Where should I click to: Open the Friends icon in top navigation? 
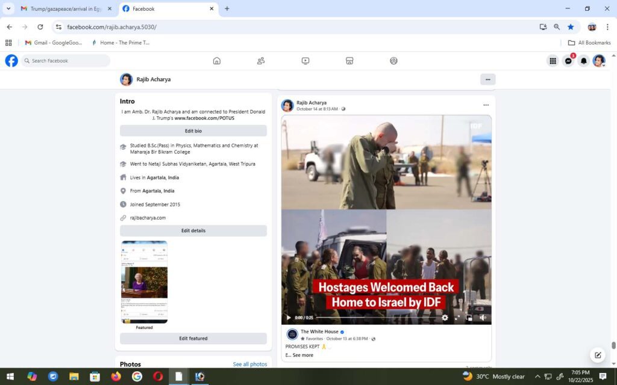coord(261,61)
